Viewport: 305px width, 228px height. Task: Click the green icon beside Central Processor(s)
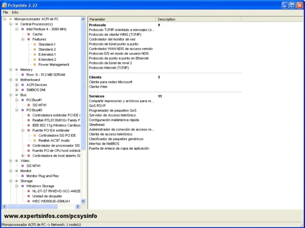(16, 24)
